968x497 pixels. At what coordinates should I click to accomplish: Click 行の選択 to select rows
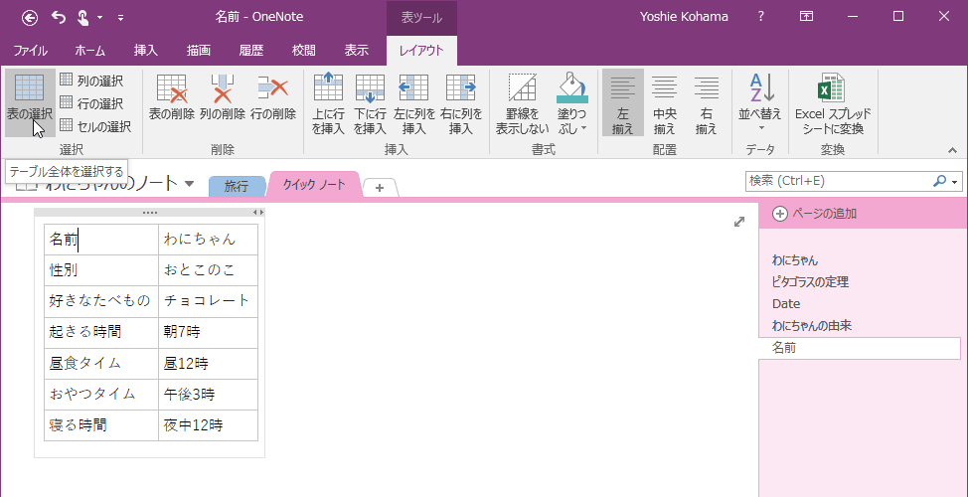pos(91,103)
